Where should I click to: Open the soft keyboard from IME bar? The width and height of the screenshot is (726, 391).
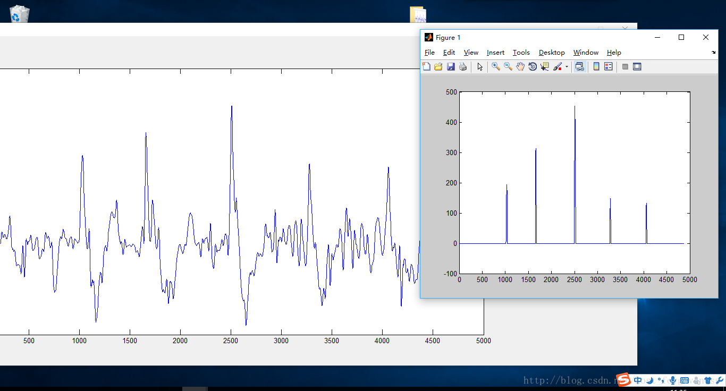[685, 380]
